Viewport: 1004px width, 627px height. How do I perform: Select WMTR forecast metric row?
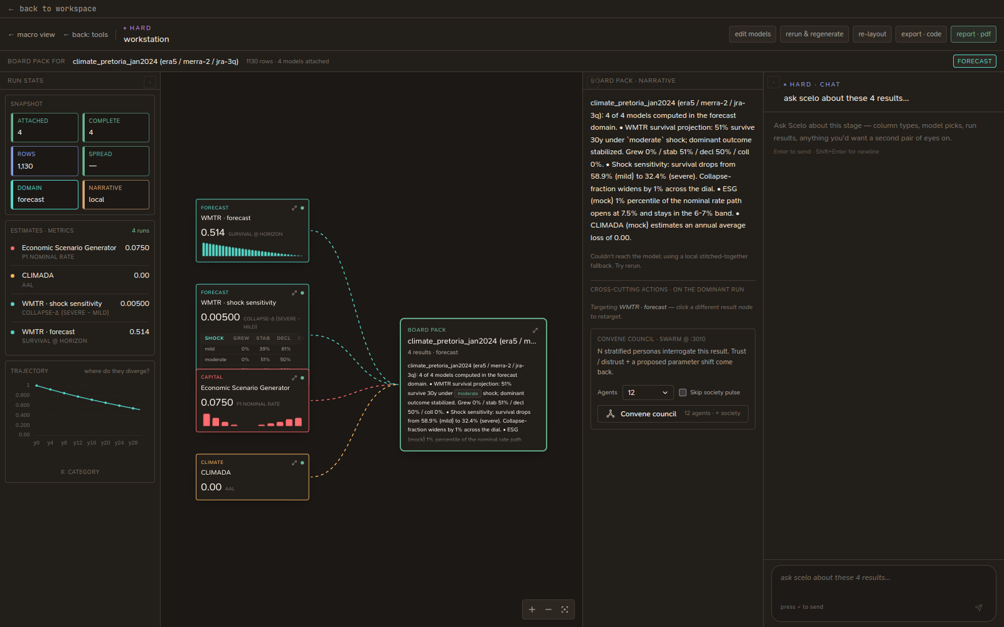(80, 336)
